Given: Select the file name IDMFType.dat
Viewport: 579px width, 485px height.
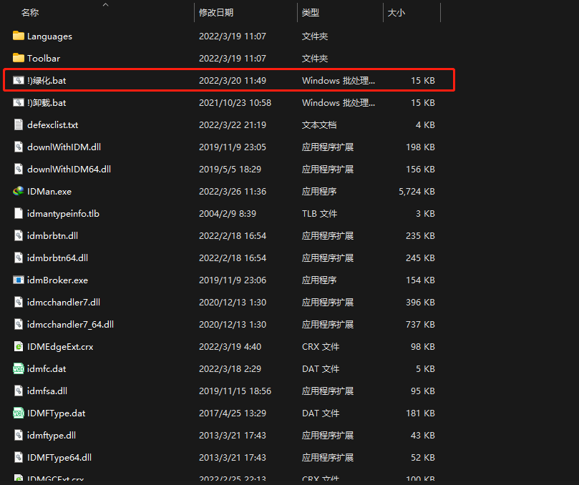Looking at the screenshot, I should tap(56, 413).
